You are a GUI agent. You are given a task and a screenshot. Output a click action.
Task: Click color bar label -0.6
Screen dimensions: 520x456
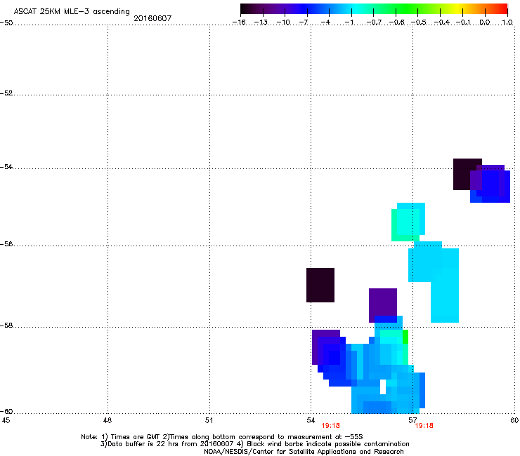click(x=396, y=22)
